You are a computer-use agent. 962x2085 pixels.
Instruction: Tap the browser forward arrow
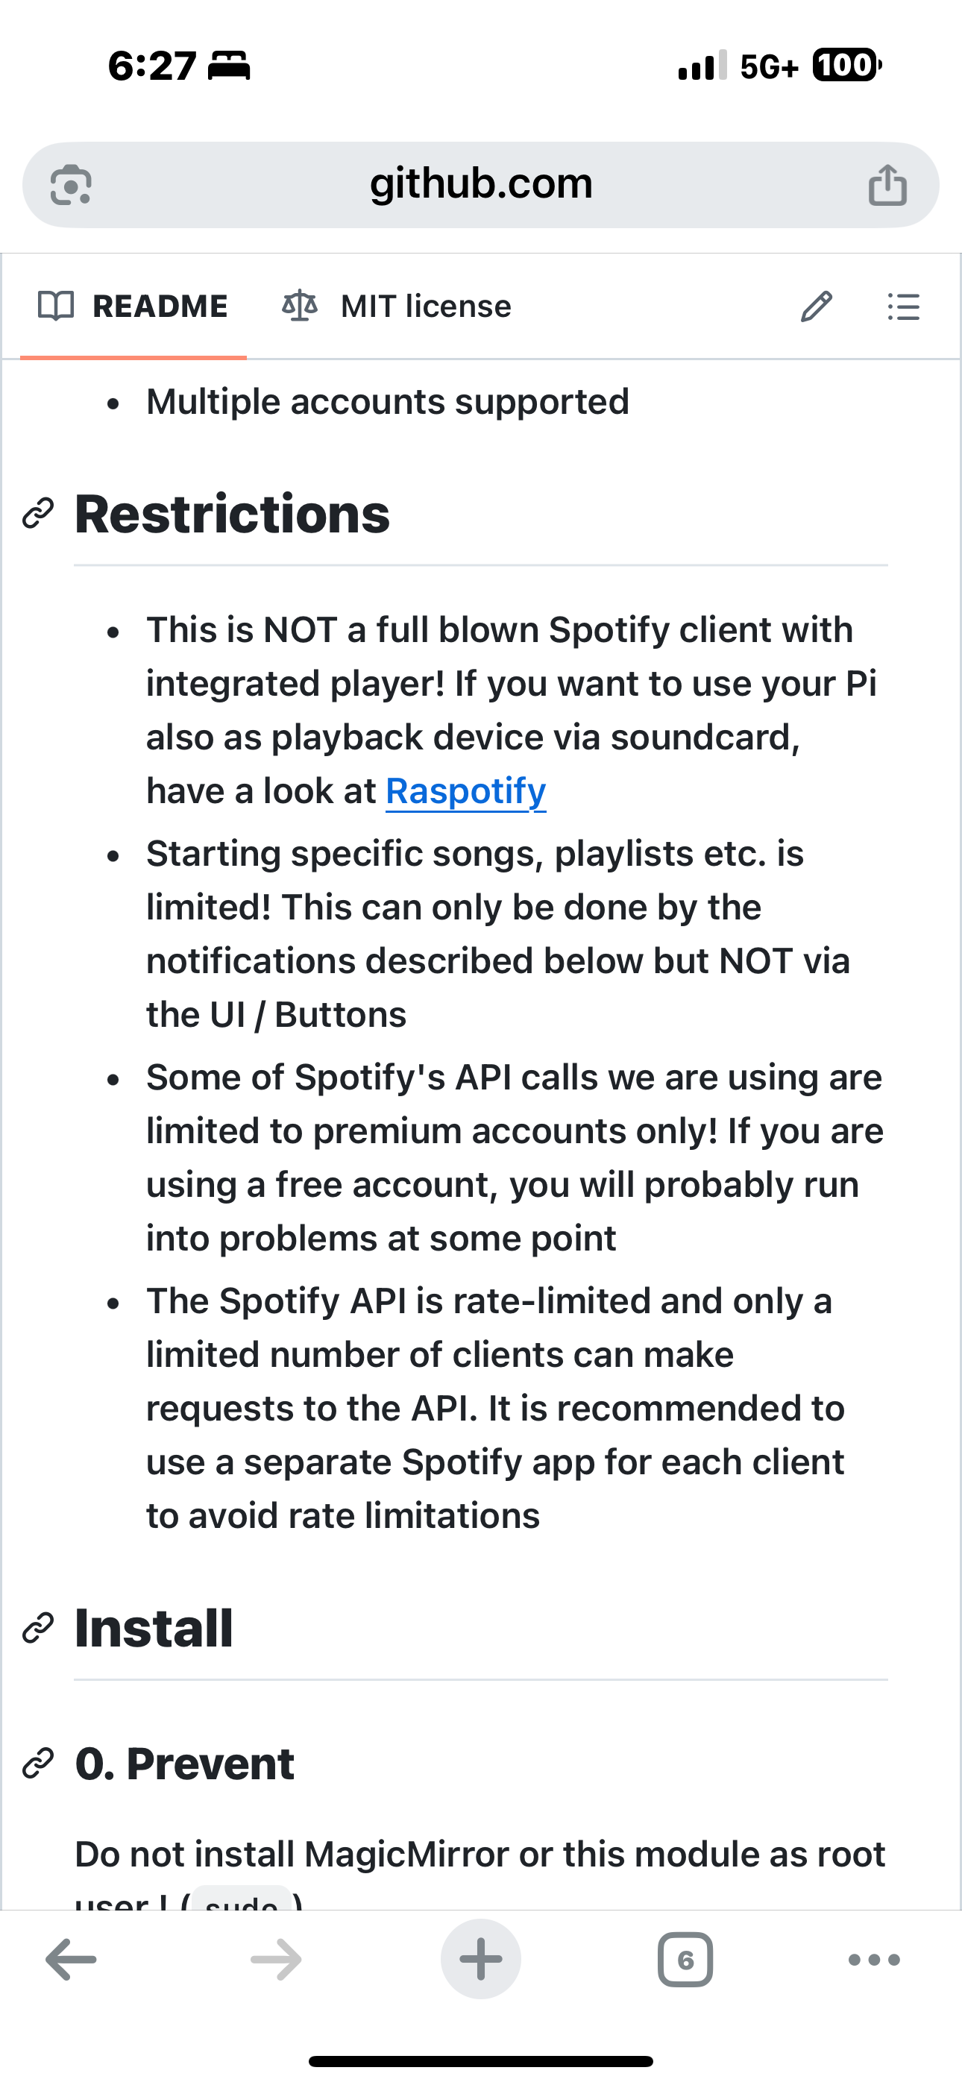[276, 1960]
